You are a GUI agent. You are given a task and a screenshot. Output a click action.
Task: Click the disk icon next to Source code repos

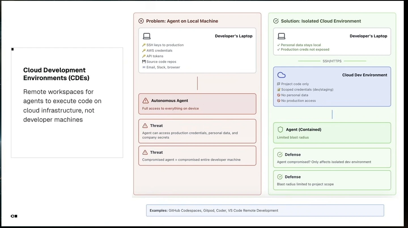144,62
